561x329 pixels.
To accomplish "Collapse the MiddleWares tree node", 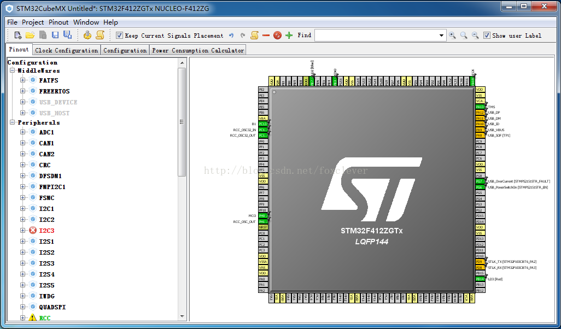I will pyautogui.click(x=13, y=70).
